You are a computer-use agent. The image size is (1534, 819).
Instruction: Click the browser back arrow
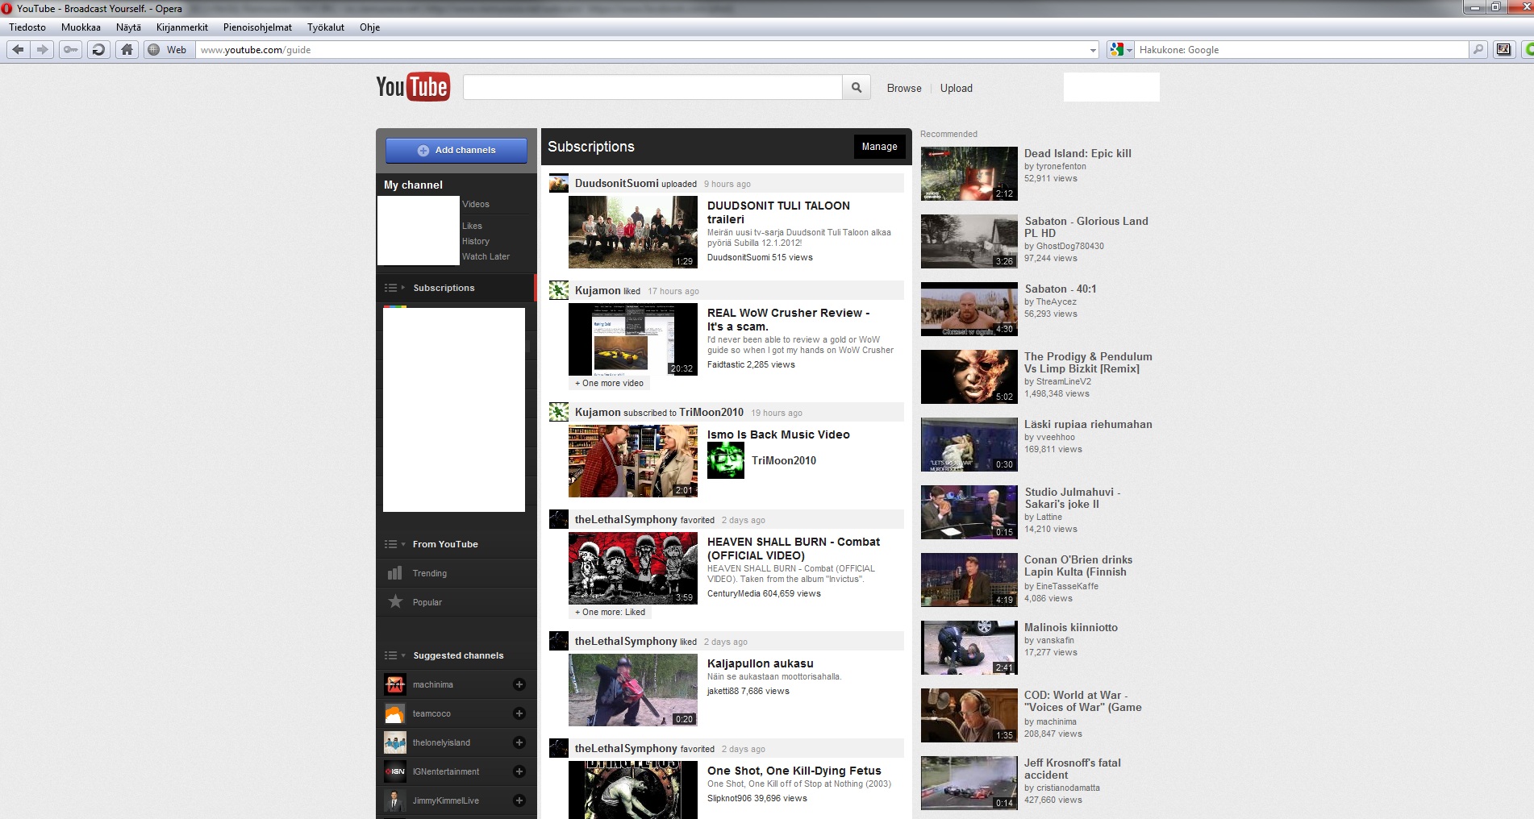click(x=18, y=50)
